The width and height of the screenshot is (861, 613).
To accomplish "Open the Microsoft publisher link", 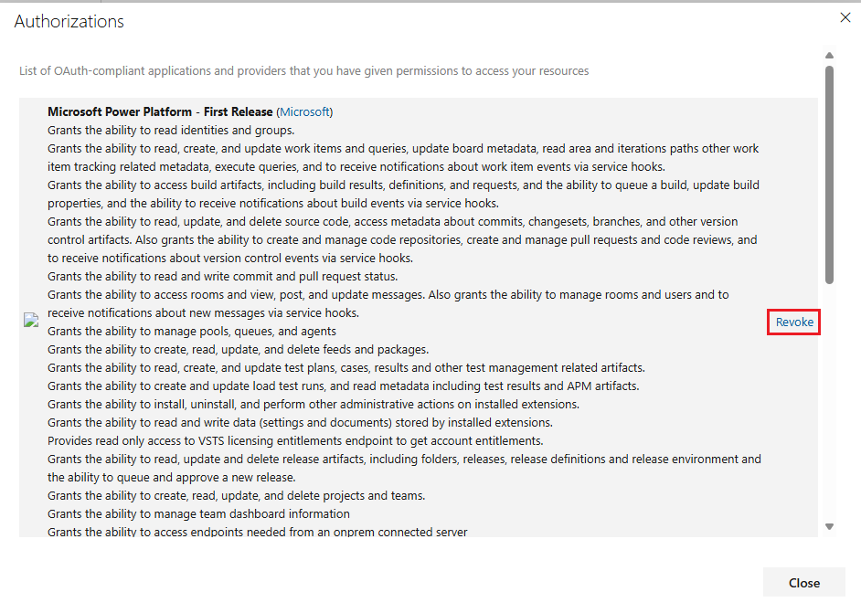I will click(304, 112).
